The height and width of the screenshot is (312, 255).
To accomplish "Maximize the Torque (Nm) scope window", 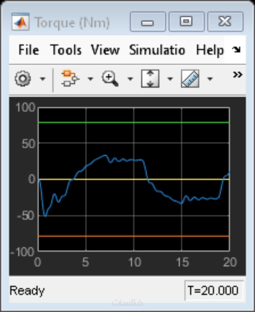I will [x=186, y=21].
